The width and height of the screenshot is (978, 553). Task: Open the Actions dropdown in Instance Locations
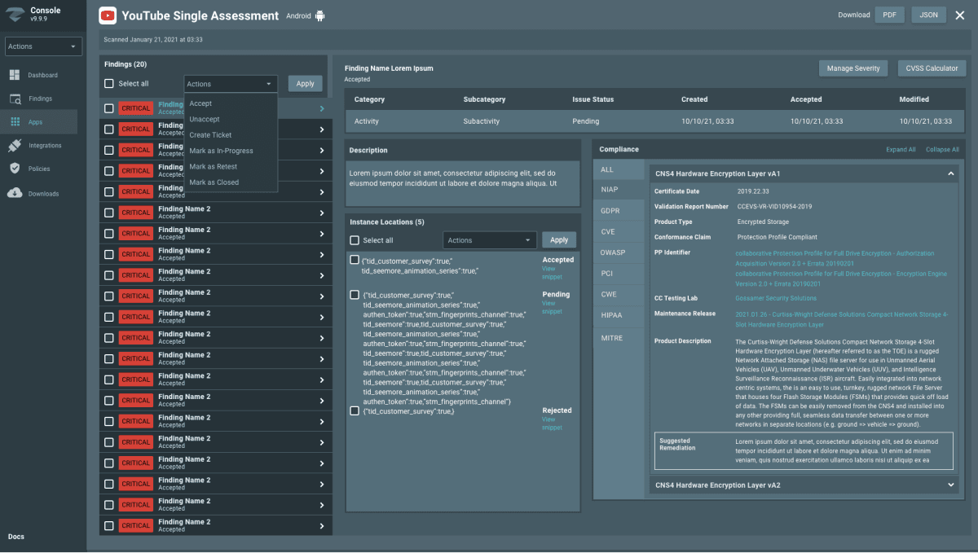click(x=489, y=239)
